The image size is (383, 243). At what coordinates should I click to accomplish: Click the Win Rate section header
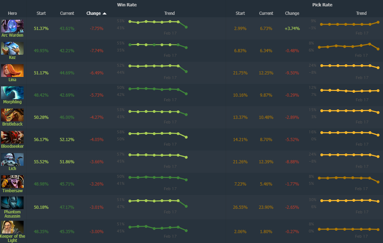pyautogui.click(x=127, y=5)
